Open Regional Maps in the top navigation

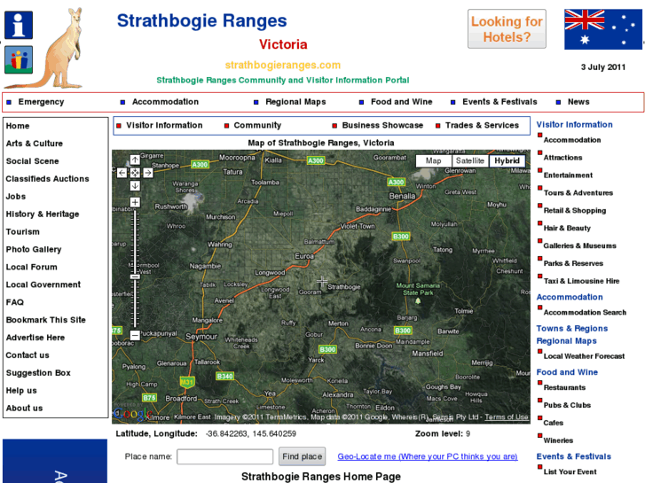click(295, 102)
